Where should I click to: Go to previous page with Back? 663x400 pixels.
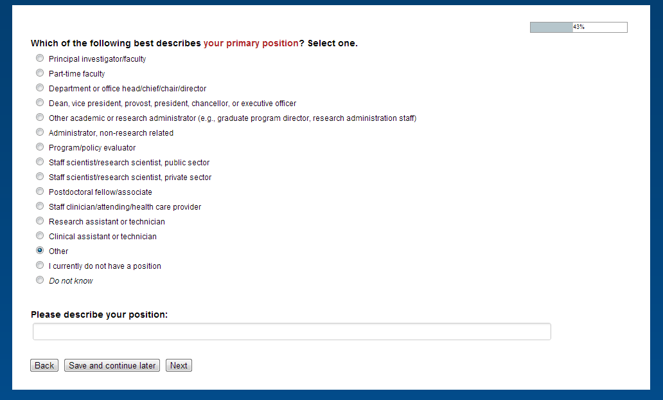(x=44, y=365)
